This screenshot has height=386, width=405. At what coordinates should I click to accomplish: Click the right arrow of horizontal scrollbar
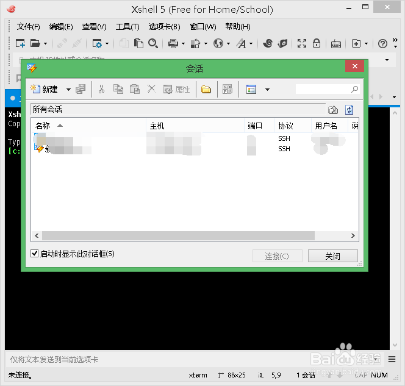point(353,236)
